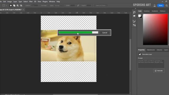Select the Rectangular Marquee tool preset icon
169x95 pixels.
click(x=4, y=5)
